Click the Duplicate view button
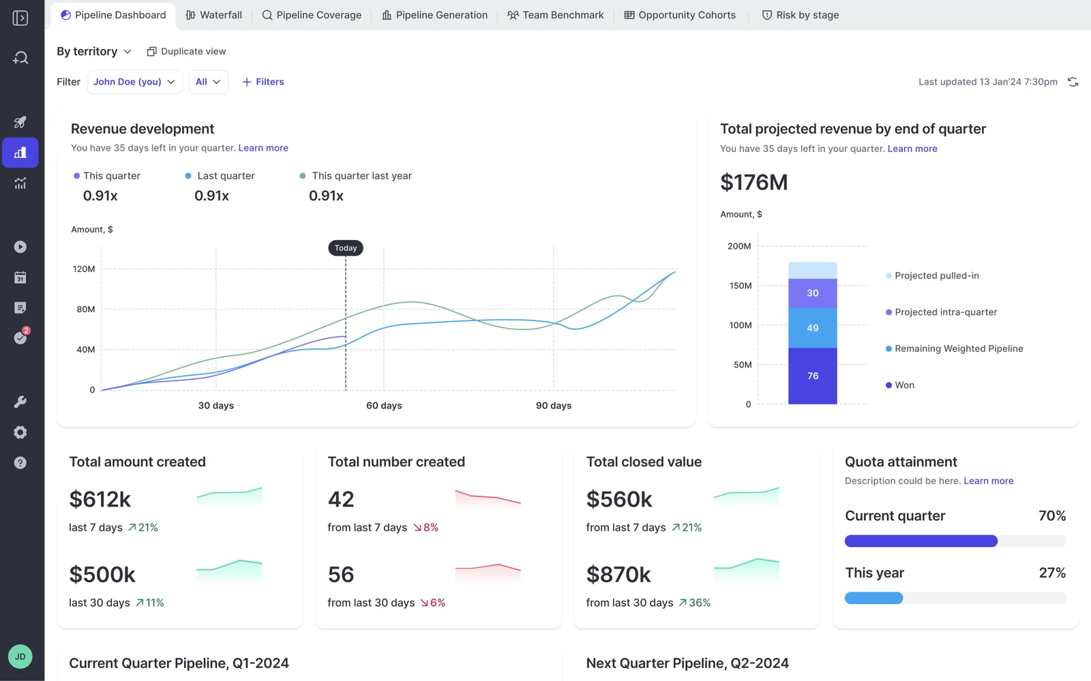1091x681 pixels. (186, 51)
